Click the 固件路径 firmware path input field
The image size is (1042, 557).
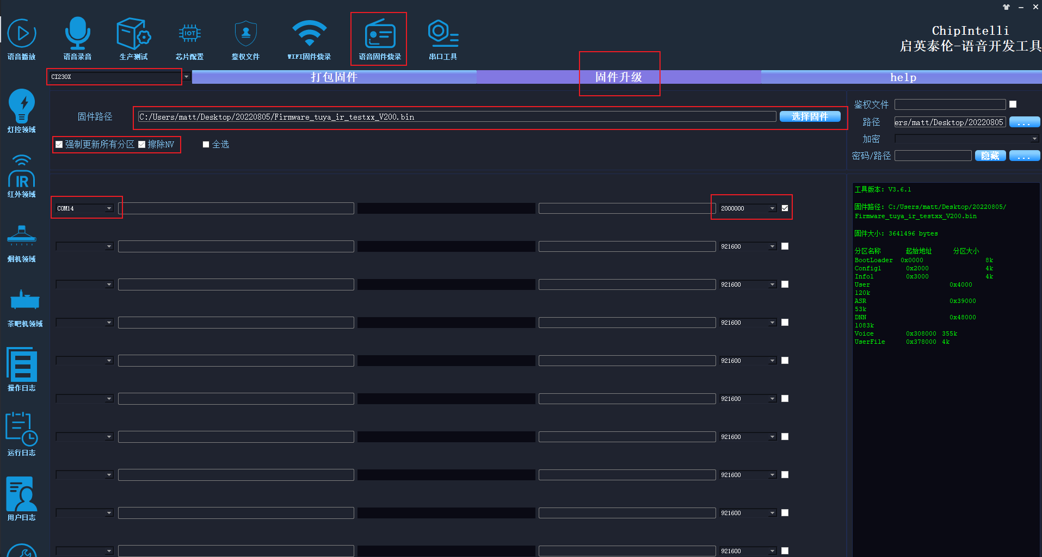pos(456,117)
